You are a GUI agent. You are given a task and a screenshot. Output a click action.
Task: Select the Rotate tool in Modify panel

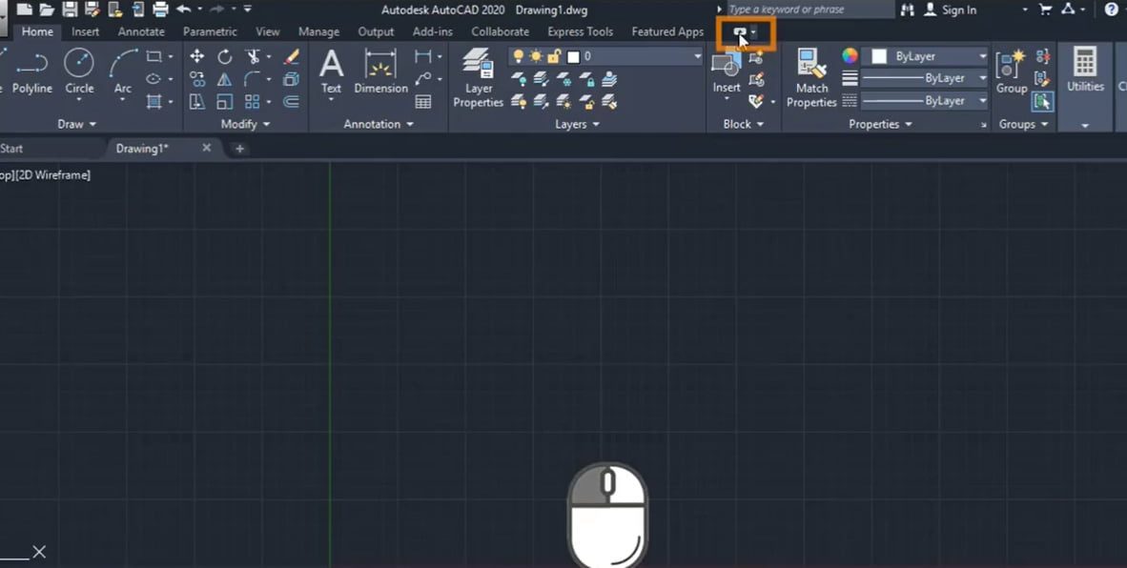[225, 56]
